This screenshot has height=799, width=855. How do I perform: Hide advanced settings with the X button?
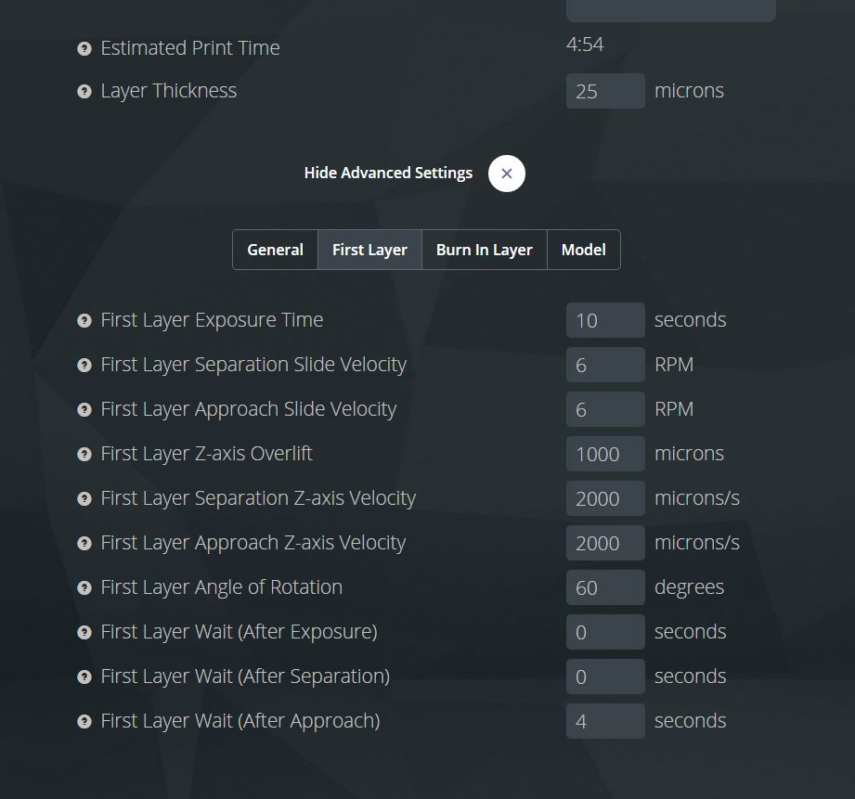[507, 174]
